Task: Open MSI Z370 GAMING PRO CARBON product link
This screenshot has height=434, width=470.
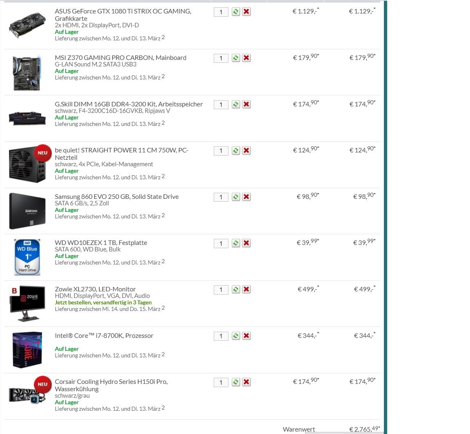Action: [x=120, y=58]
